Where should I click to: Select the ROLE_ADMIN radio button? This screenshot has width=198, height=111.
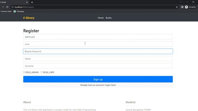24,72
